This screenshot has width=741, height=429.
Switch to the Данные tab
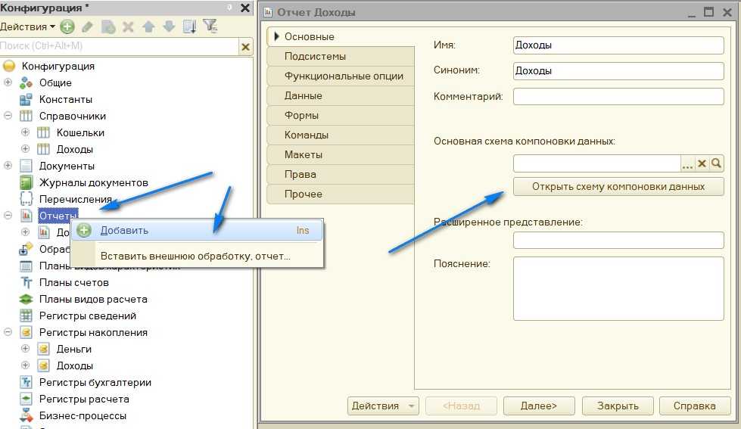[341, 96]
